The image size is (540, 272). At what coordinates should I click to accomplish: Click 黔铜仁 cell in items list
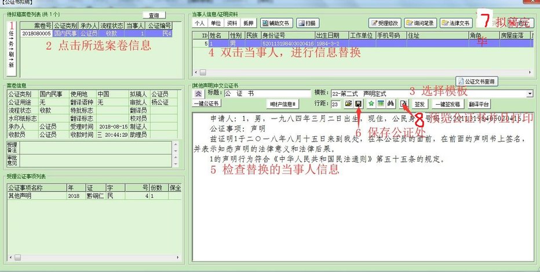[x=96, y=196]
